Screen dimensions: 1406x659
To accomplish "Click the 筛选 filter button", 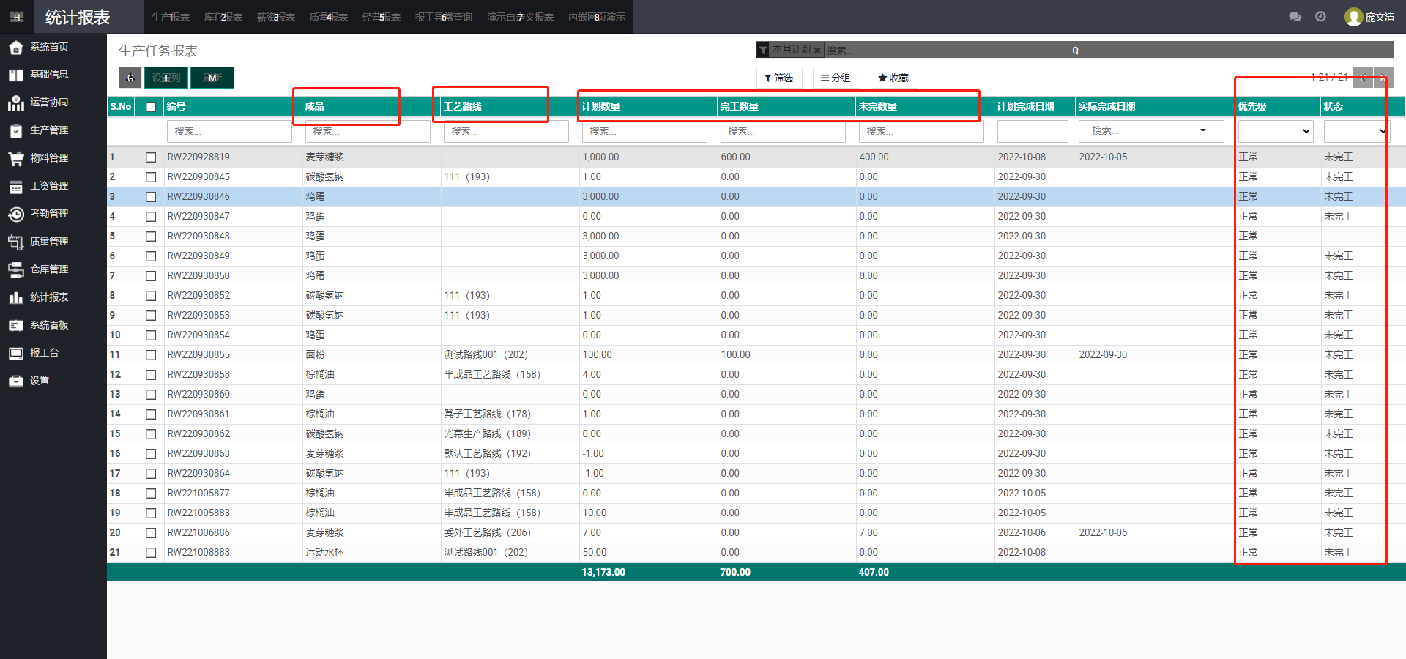I will pos(778,78).
